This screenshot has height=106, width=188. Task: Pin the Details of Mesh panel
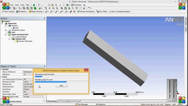[44, 66]
